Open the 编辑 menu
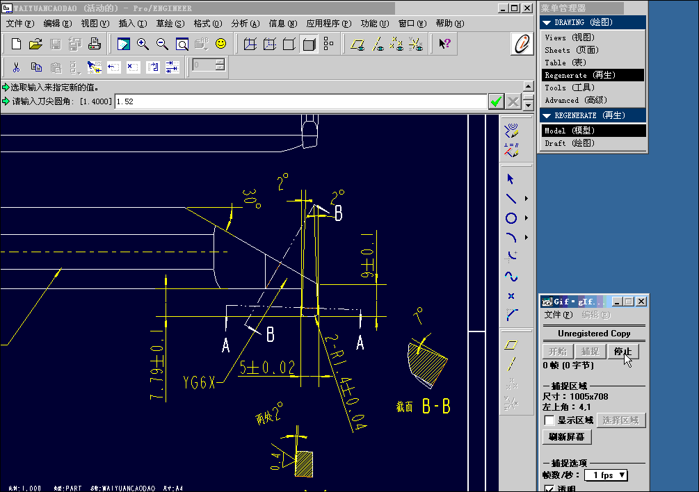 tap(58, 24)
